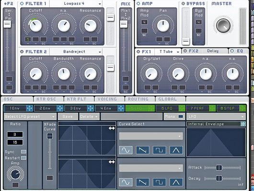Viewport: 254px width, 191px height.
Task: Select triangle wave for upper LFO curve
Action: tap(176, 150)
